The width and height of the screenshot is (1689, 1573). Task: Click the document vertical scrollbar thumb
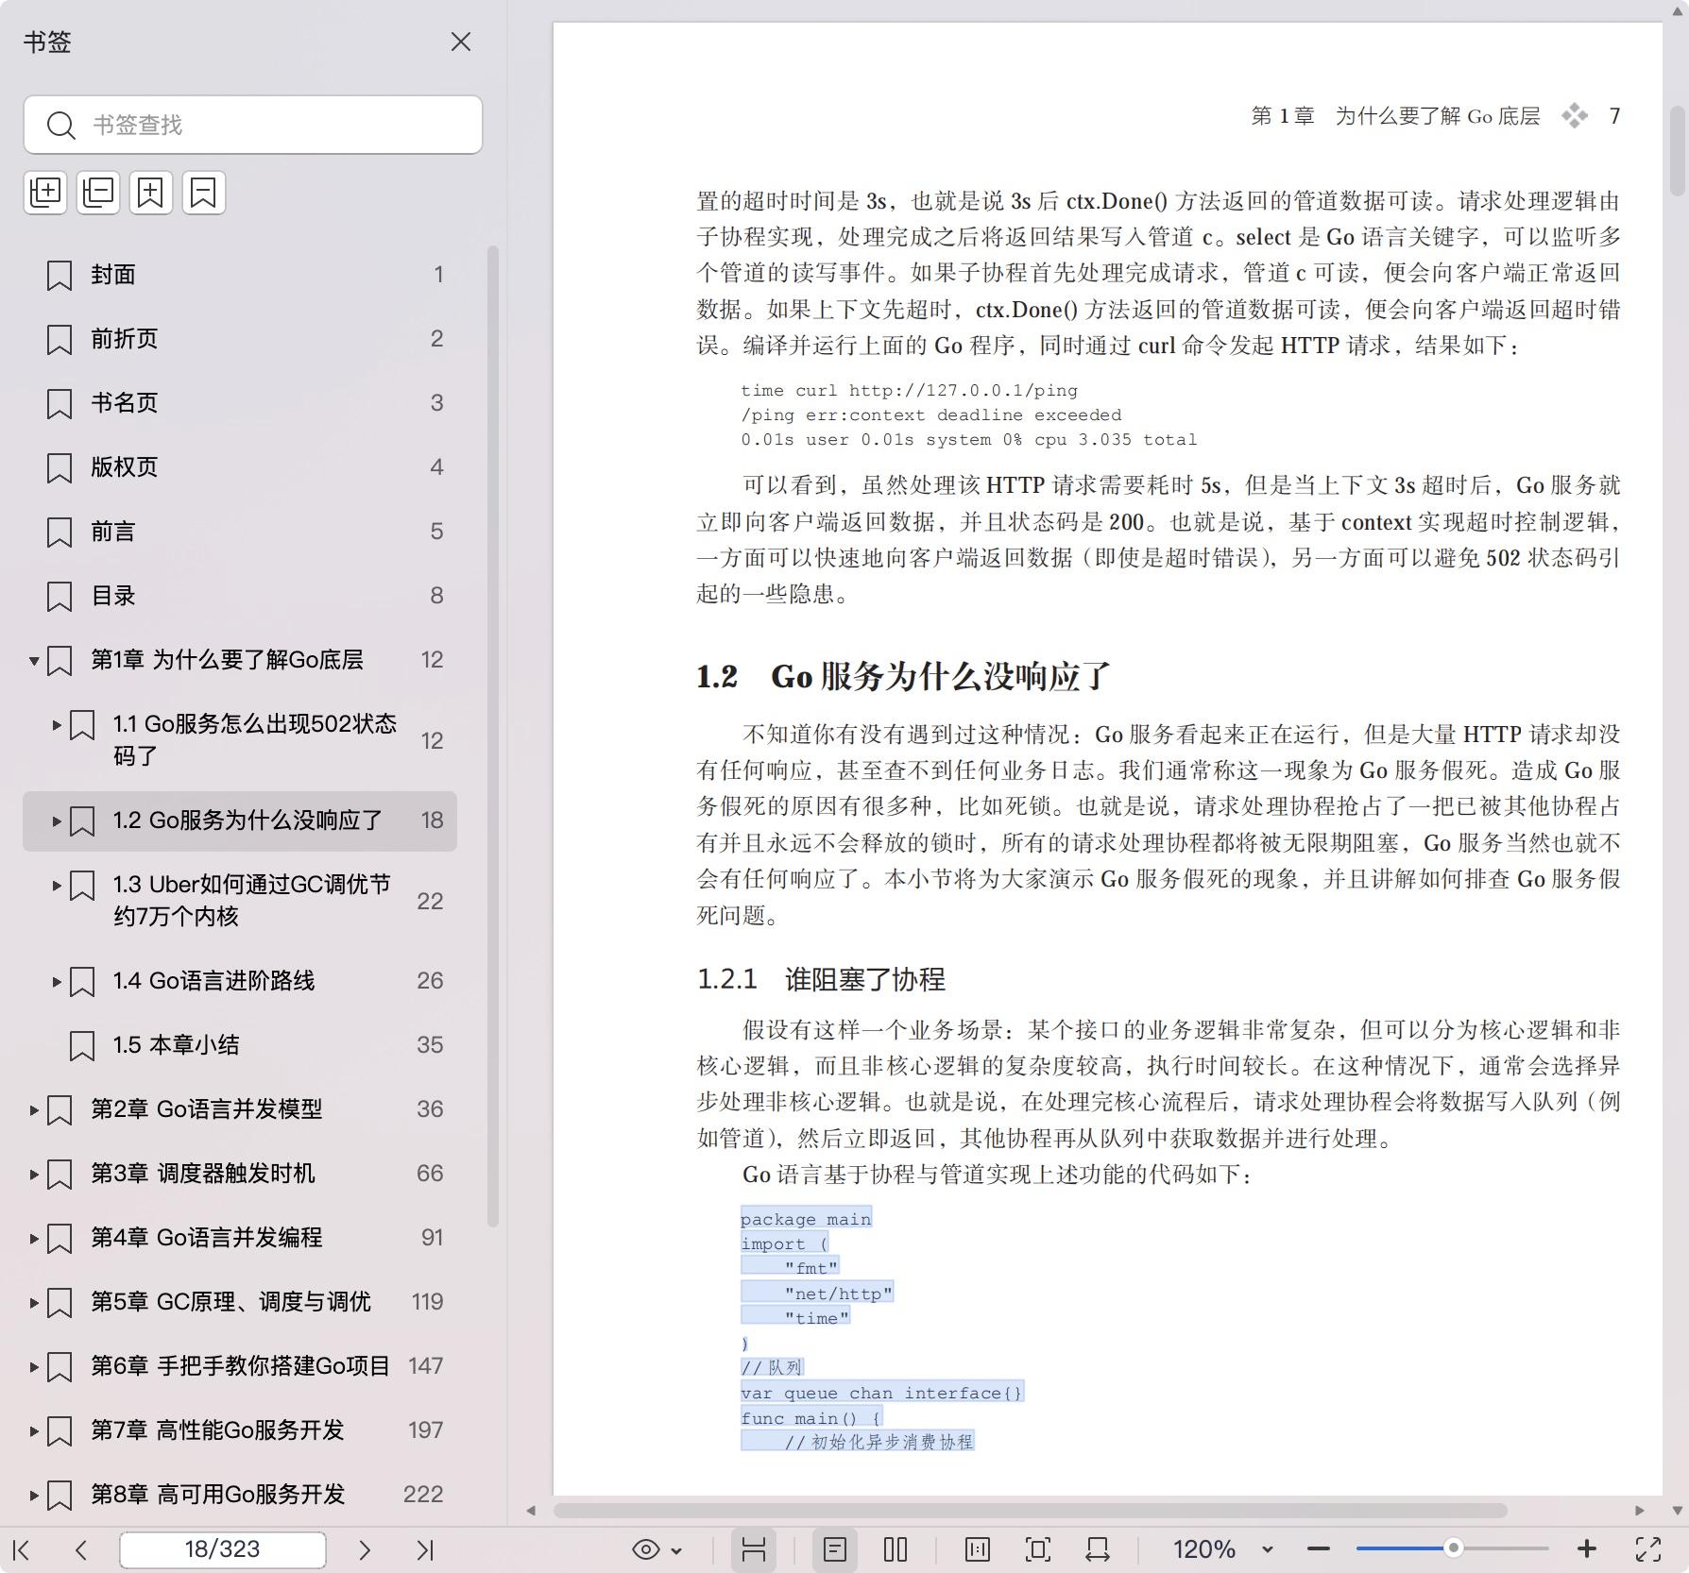coord(1678,149)
